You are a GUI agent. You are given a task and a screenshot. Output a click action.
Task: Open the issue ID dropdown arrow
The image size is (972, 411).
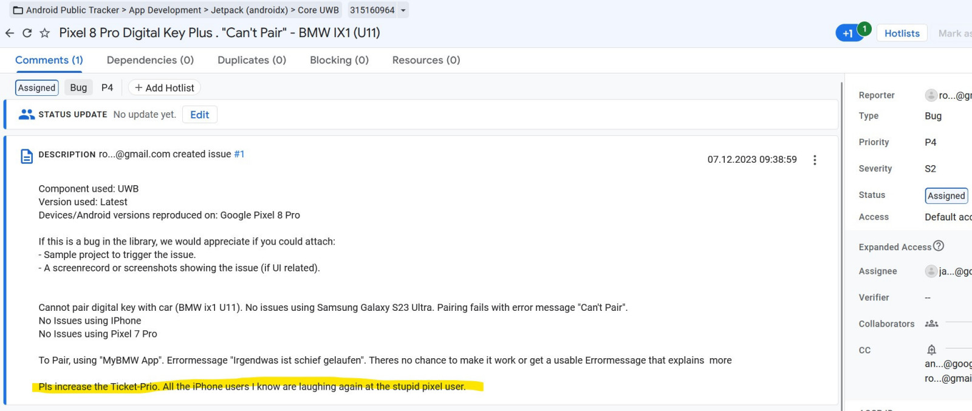tap(403, 10)
